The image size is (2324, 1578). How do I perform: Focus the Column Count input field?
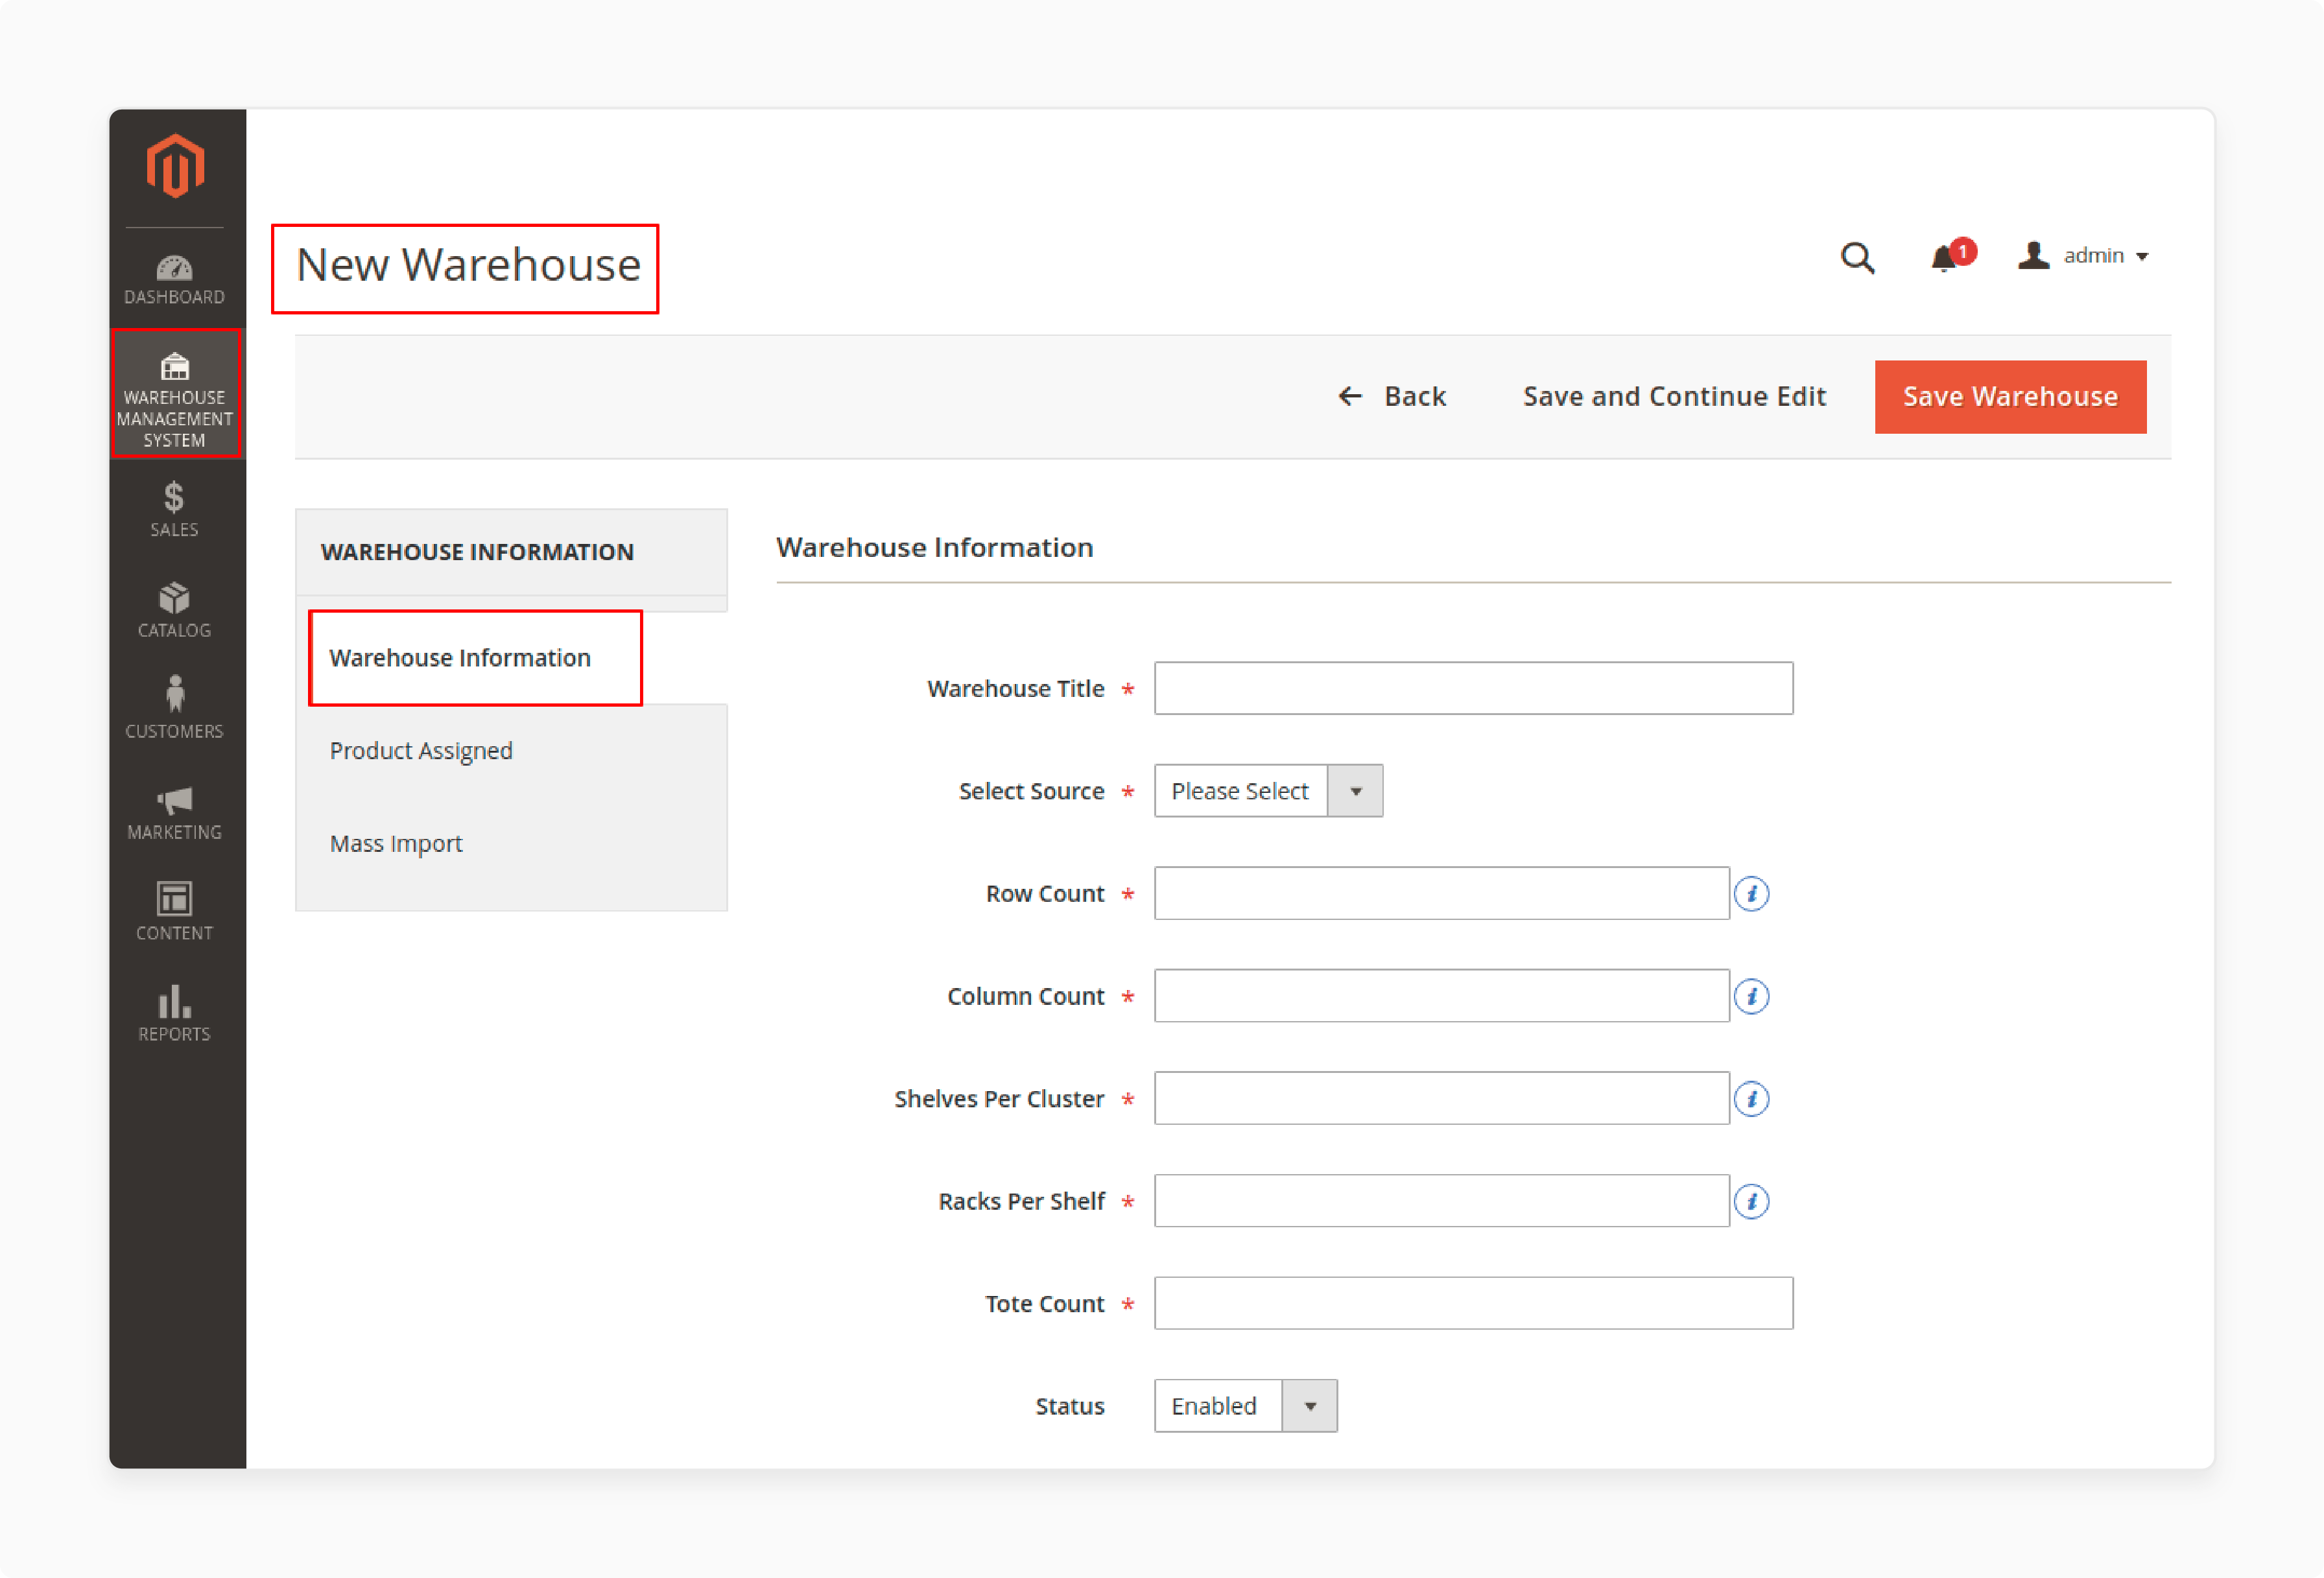[1441, 996]
